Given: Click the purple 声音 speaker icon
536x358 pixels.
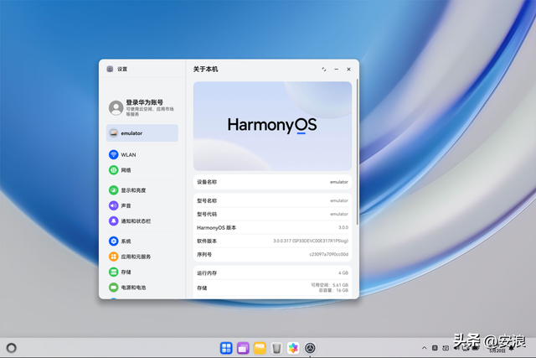Looking at the screenshot, I should 114,205.
